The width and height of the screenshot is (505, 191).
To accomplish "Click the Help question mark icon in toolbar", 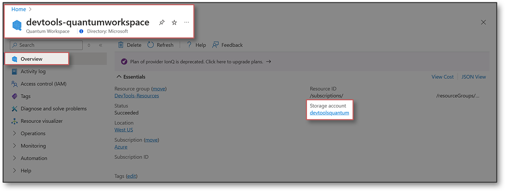I will coord(189,45).
